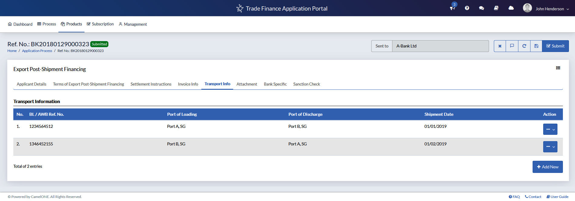The image size is (575, 201).
Task: Open the book icon in the header
Action: (x=496, y=8)
